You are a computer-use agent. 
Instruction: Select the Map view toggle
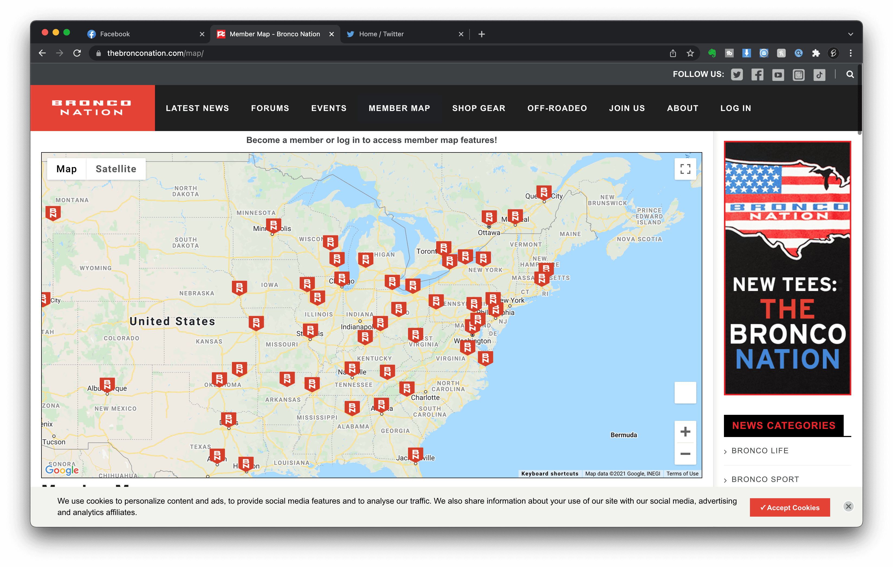67,169
